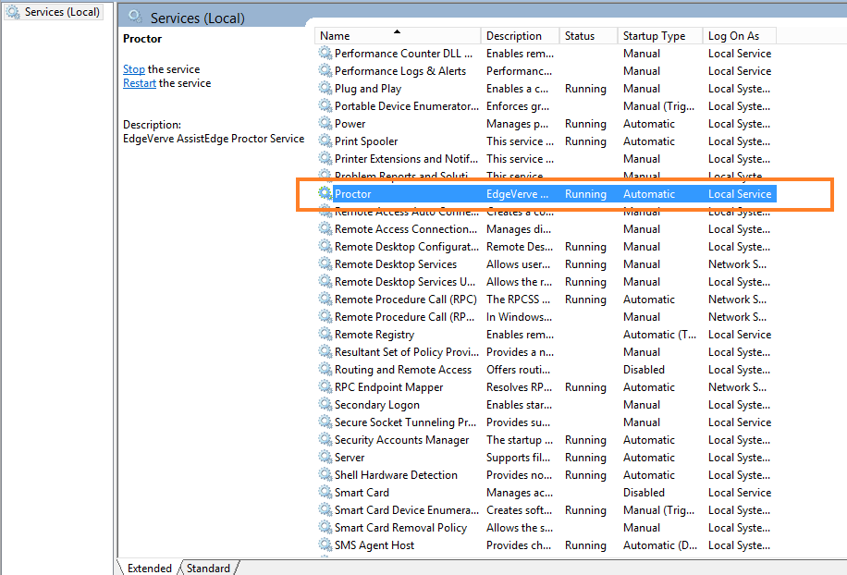Click the Print Spooler service icon
Viewport: 847px width, 575px height.
point(325,141)
